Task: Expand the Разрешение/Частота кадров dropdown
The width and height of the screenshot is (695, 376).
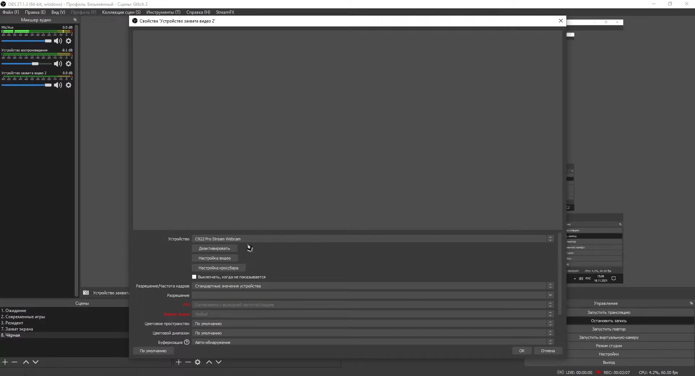Action: pyautogui.click(x=372, y=286)
